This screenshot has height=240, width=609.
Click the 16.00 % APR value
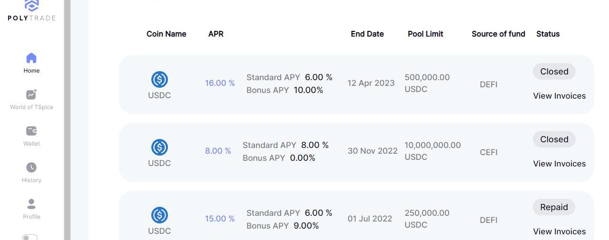(x=220, y=83)
